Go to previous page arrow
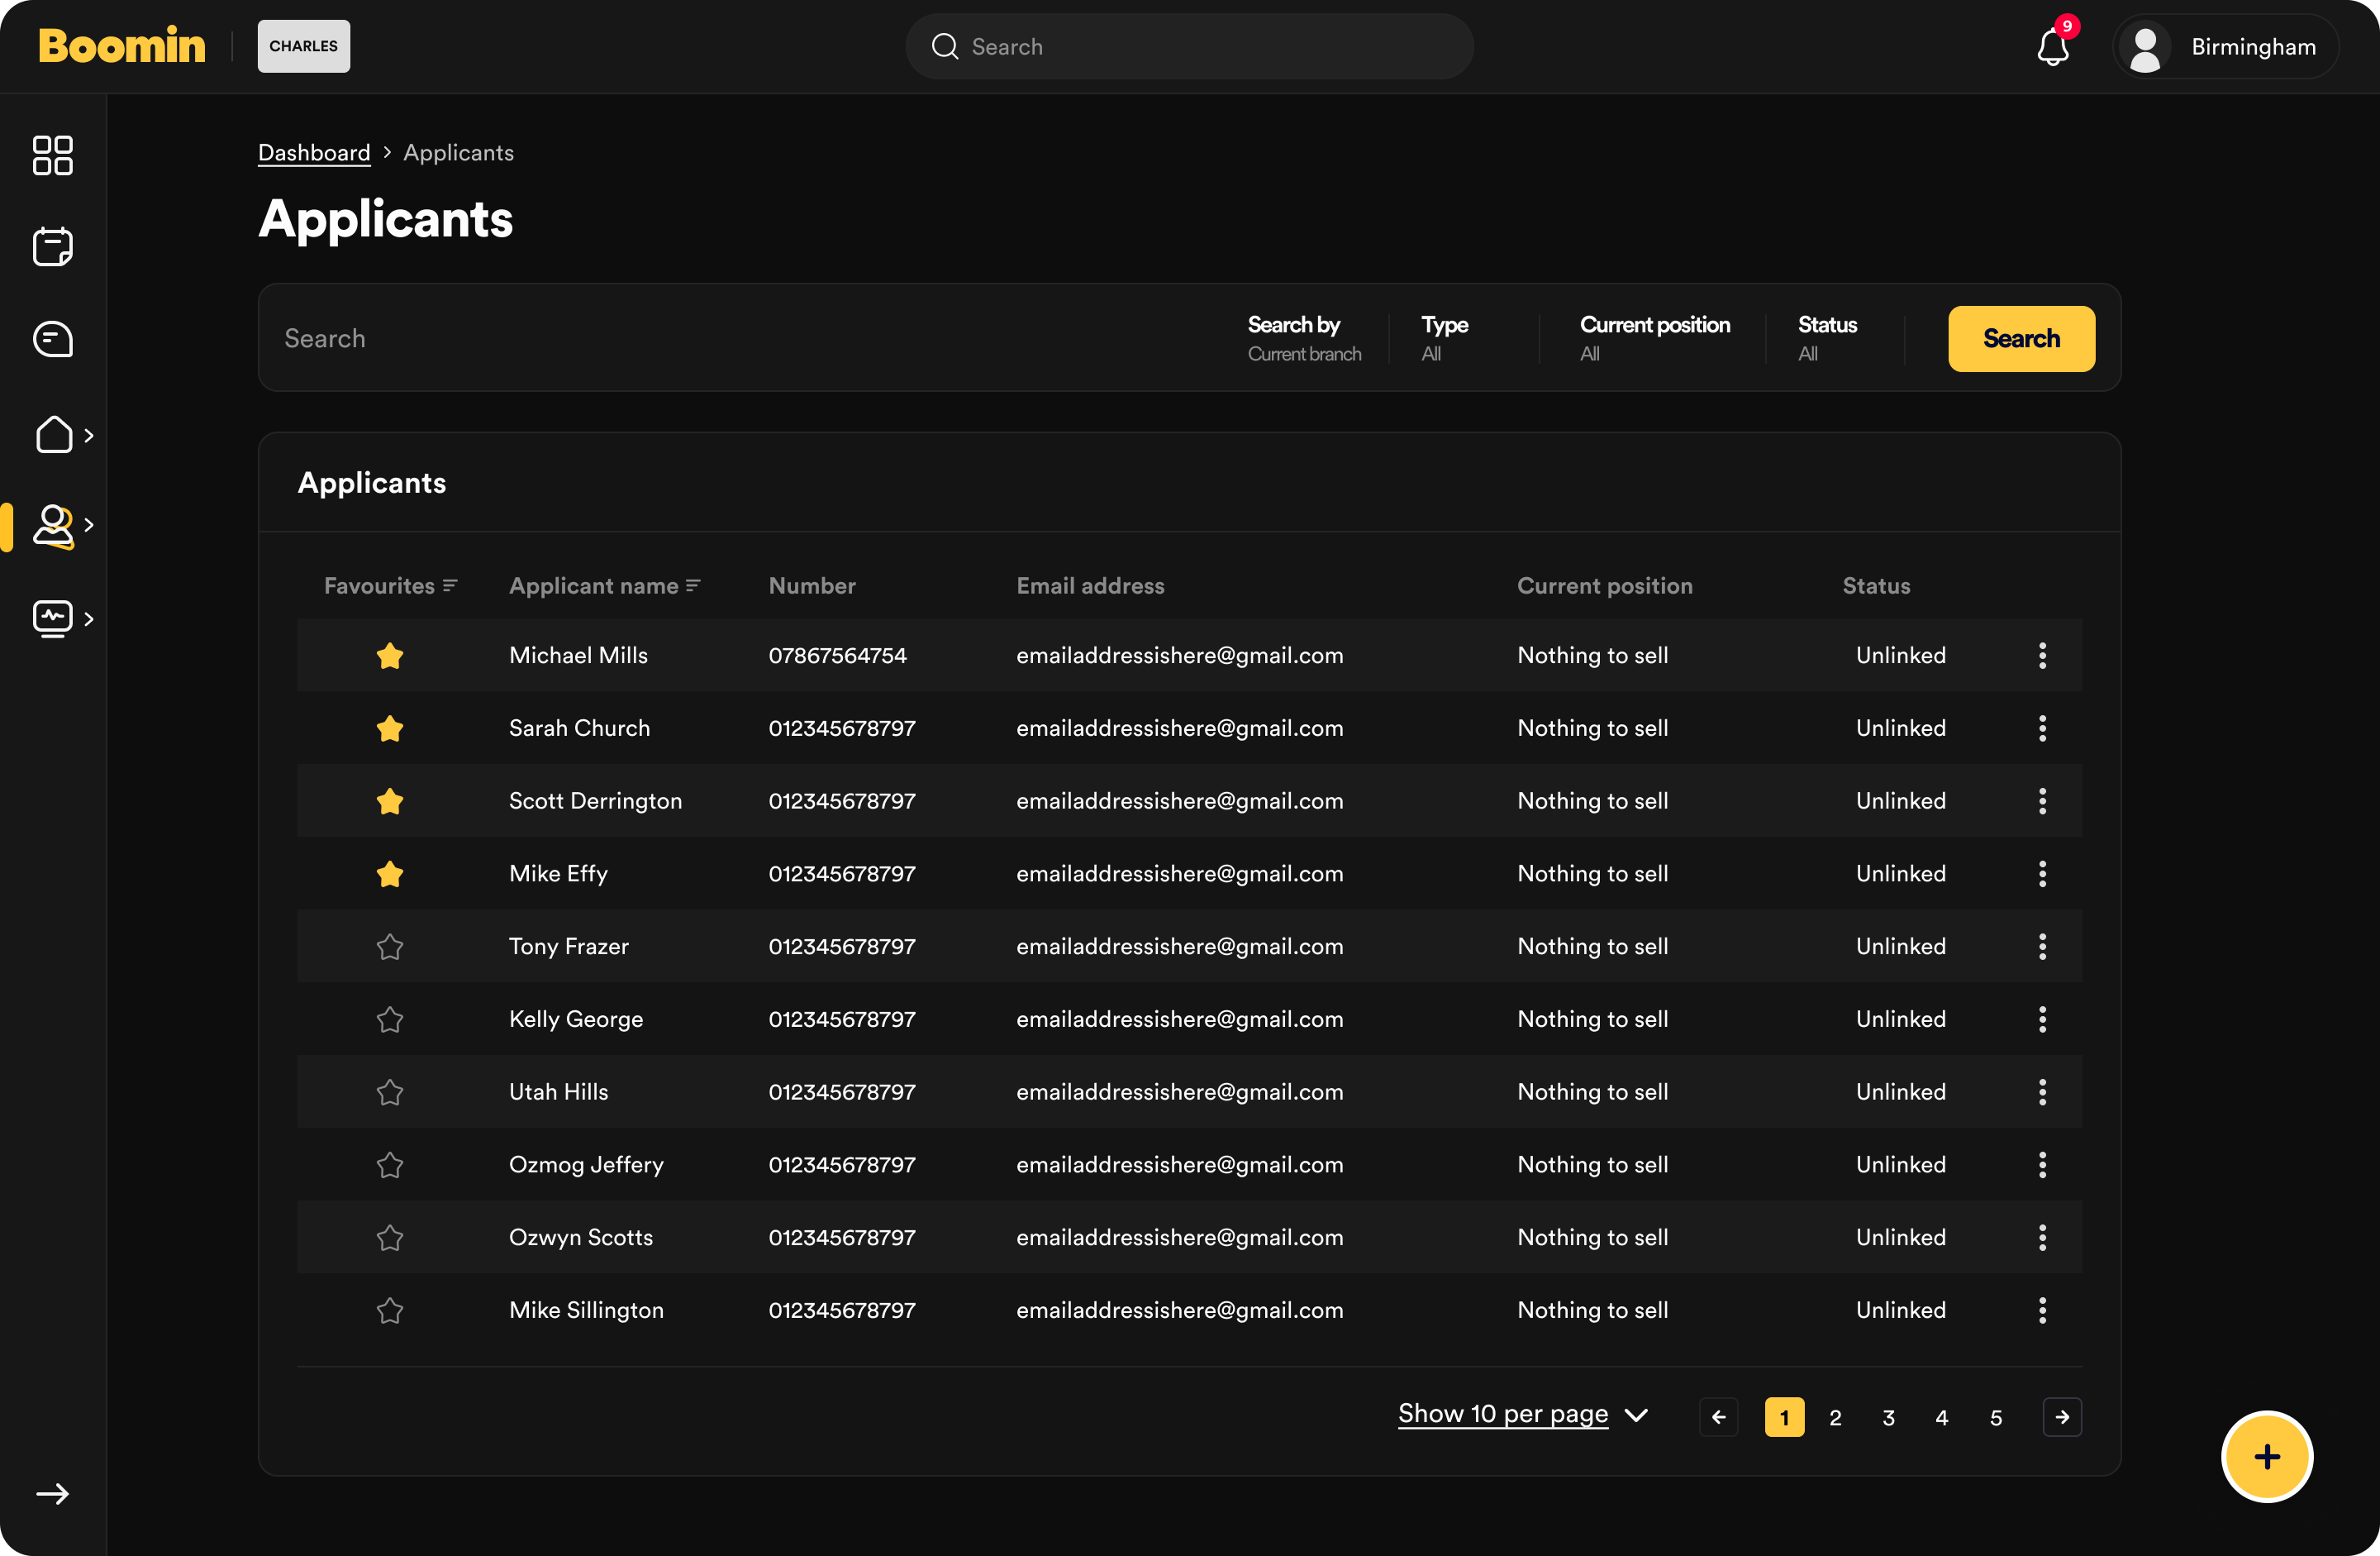 coord(1718,1417)
